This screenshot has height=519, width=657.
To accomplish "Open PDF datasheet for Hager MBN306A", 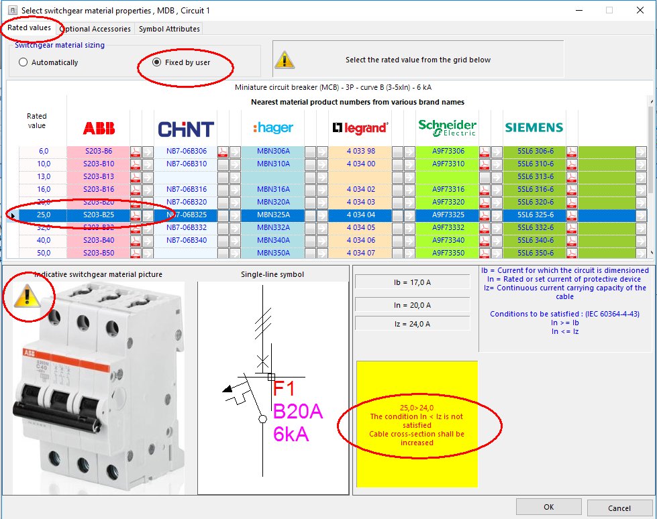I will pos(309,150).
